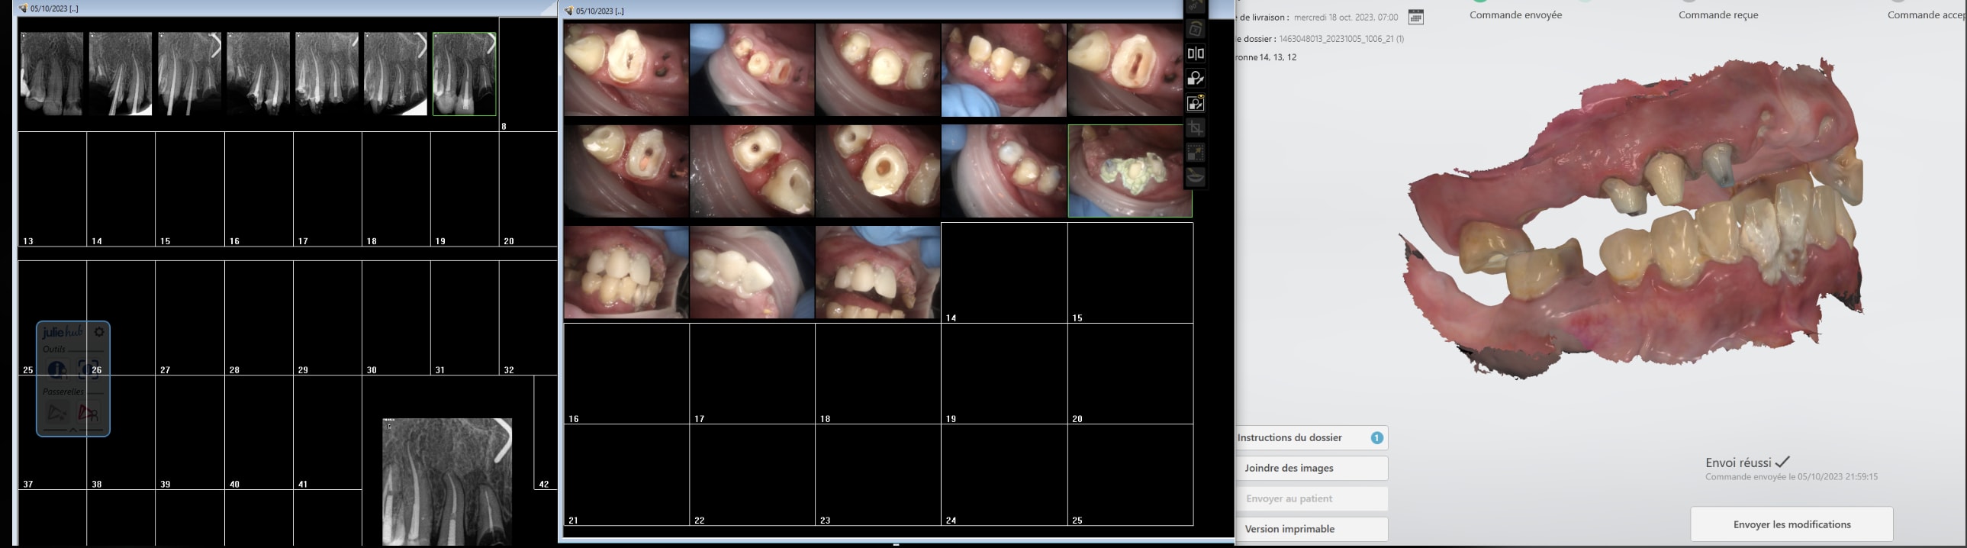Screen dimensions: 1967x548
Task: Collapse the Julie Hub panel chevron
Action: pos(73,431)
